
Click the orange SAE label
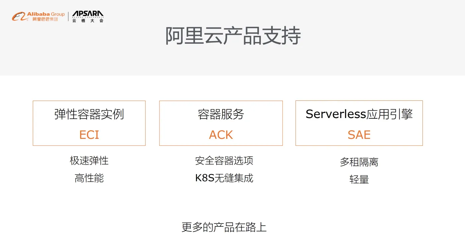[359, 135]
